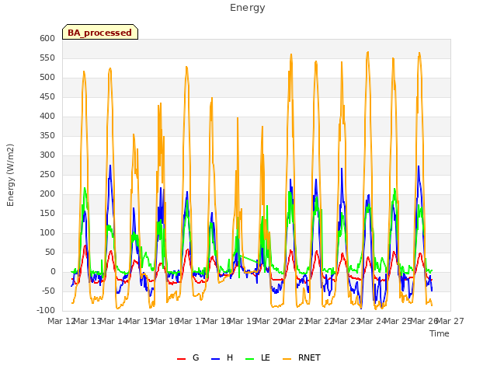This screenshot has height=373, width=497.
Task: Click the Mar 23 x-axis date label
Action: (347, 321)
